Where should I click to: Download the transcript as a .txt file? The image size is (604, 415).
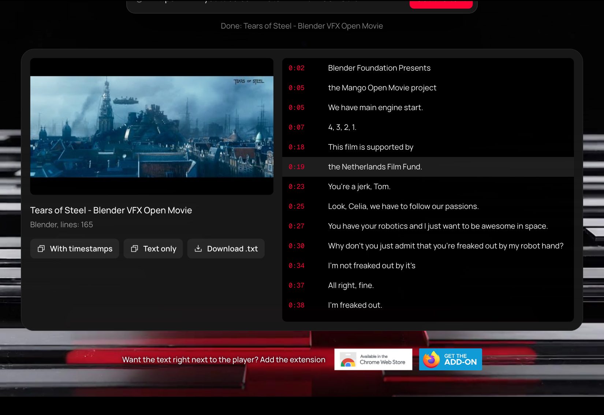pyautogui.click(x=226, y=249)
